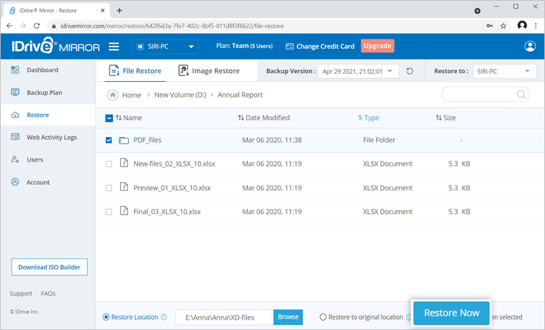
Task: Open the Restore to dropdown
Action: [504, 72]
